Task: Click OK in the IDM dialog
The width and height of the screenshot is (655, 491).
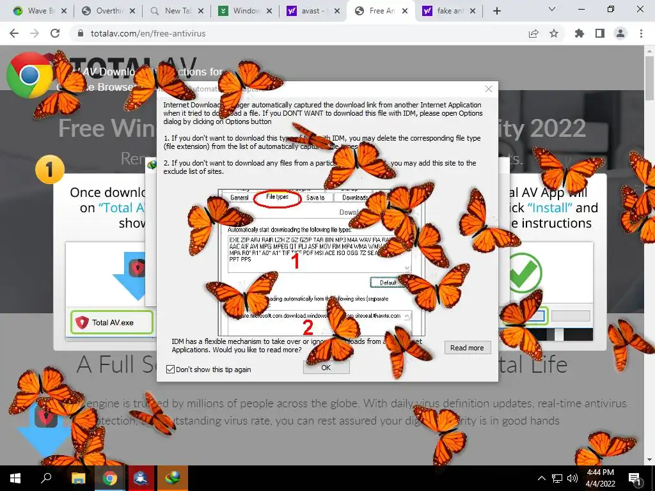Action: [x=326, y=368]
